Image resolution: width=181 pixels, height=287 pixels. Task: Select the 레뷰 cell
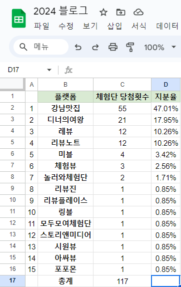(65, 131)
